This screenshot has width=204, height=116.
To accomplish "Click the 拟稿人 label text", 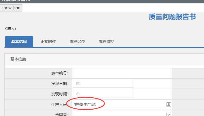I will pos(10,29).
